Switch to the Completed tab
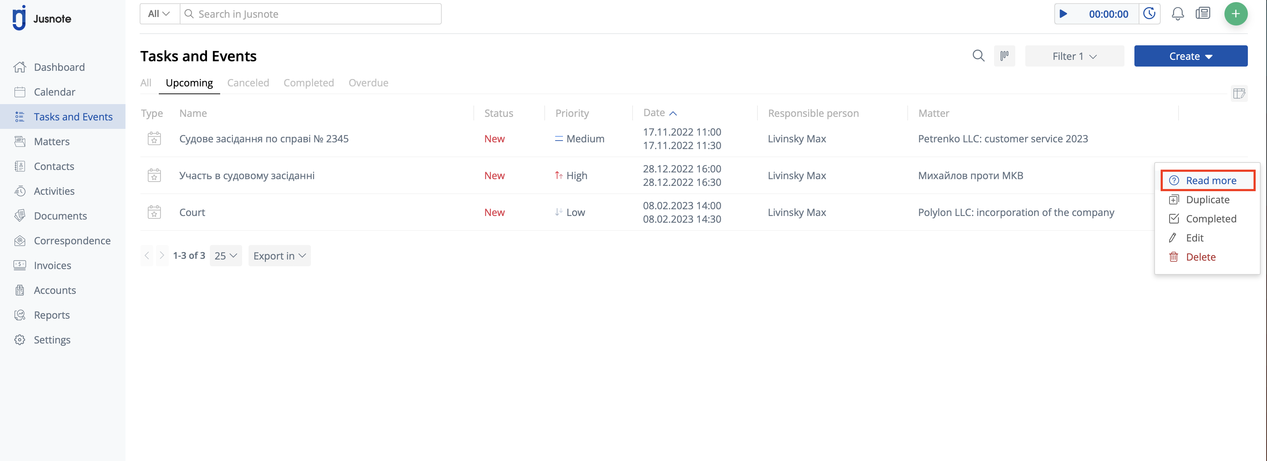 click(308, 82)
